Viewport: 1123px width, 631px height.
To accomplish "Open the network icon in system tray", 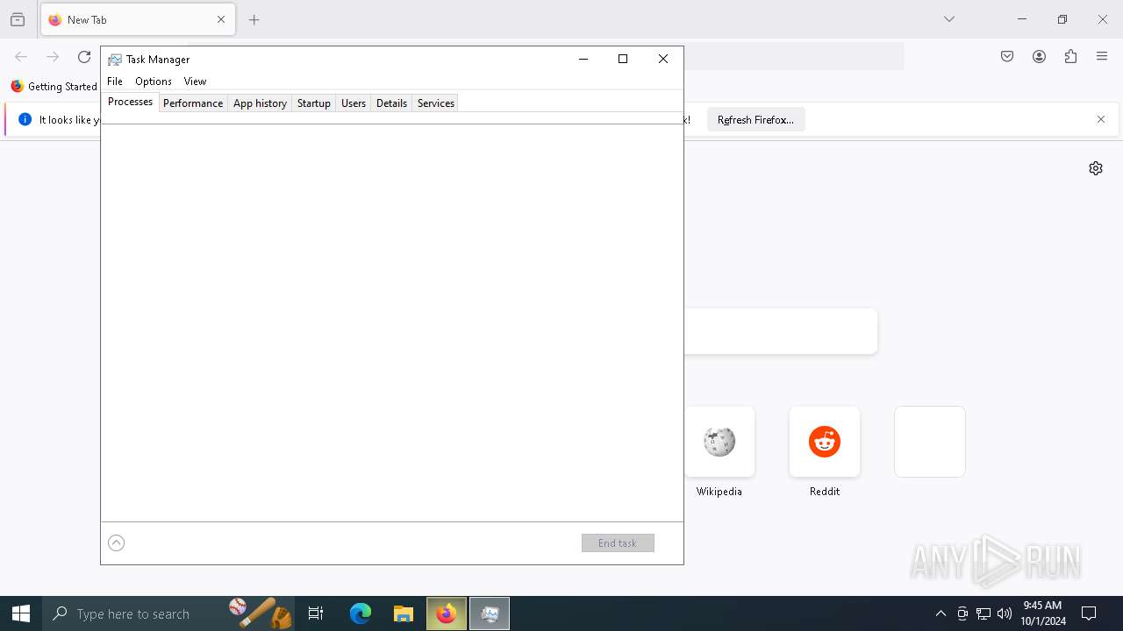I will [x=984, y=613].
